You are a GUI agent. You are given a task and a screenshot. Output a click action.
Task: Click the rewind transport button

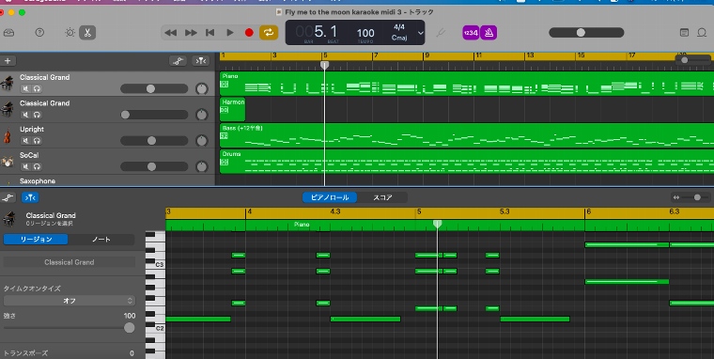click(170, 32)
